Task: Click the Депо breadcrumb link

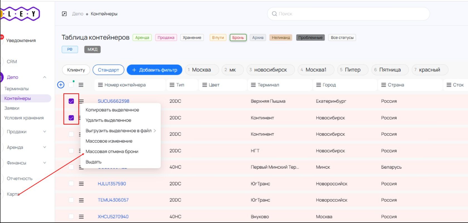Action: tap(78, 14)
